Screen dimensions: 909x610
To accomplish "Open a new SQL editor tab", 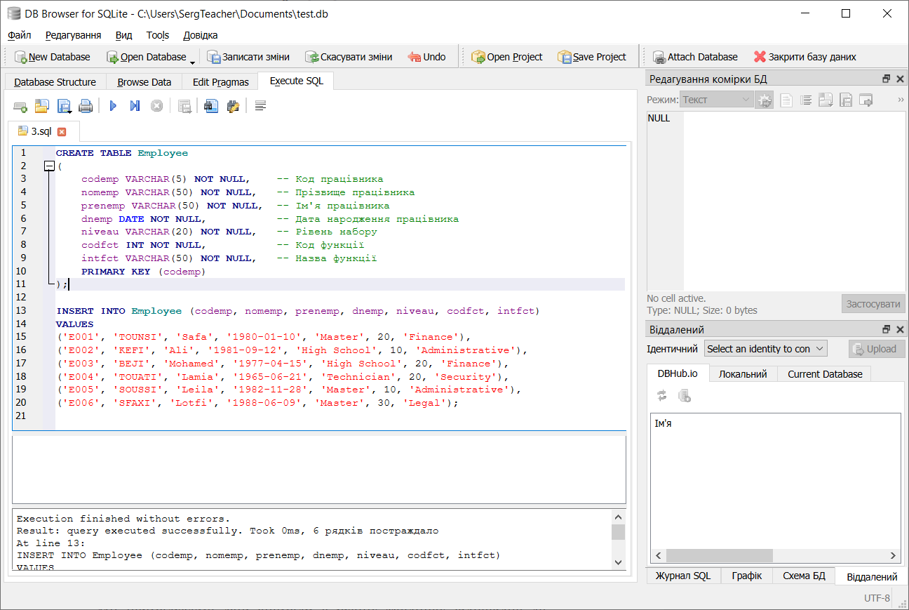I will click(20, 106).
